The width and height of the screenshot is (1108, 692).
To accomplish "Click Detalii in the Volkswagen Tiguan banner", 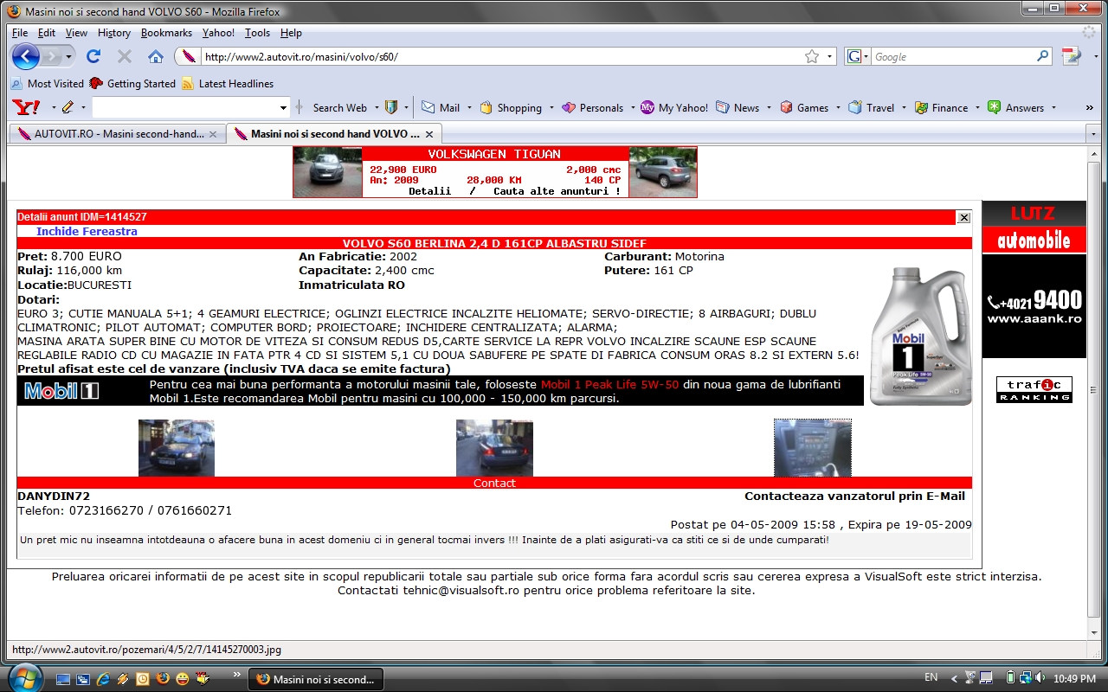I will coord(429,191).
